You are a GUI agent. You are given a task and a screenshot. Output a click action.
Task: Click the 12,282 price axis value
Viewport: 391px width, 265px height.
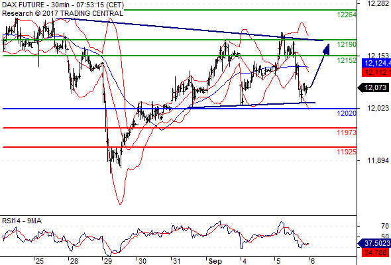click(x=378, y=3)
